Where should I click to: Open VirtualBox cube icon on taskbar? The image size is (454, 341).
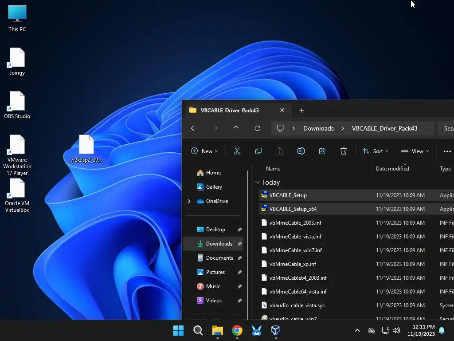point(276,330)
